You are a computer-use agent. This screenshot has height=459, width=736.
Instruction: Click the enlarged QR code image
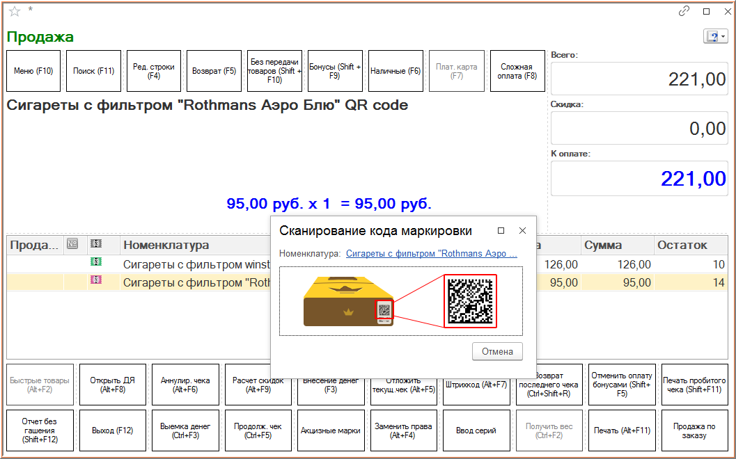[x=470, y=300]
